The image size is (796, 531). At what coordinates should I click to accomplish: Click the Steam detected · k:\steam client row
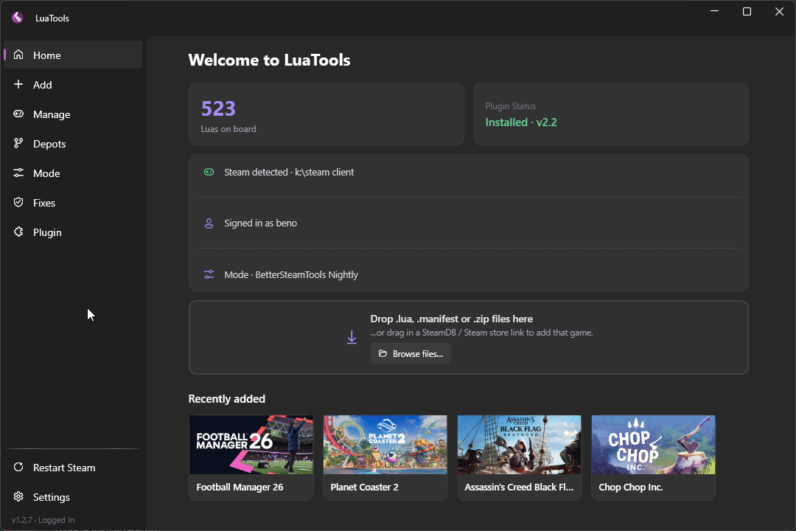469,172
